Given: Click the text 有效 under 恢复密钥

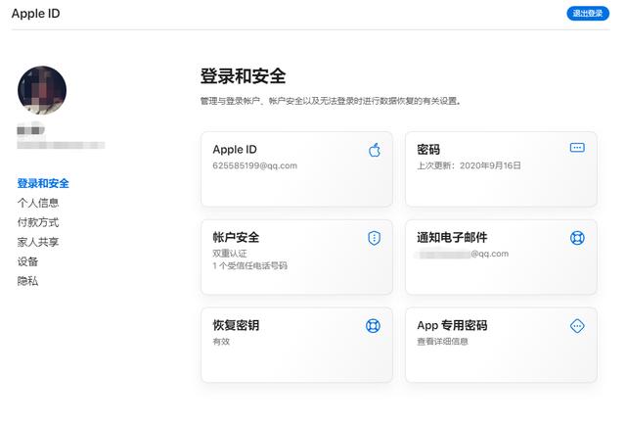Looking at the screenshot, I should point(221,342).
